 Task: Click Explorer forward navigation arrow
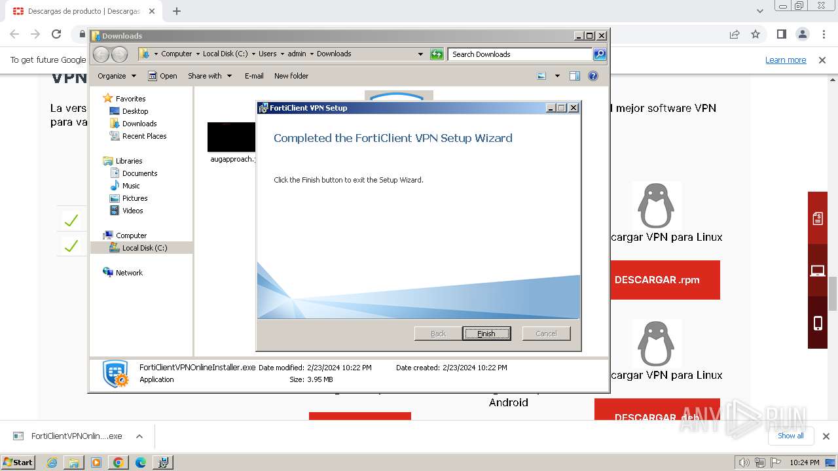coord(120,54)
